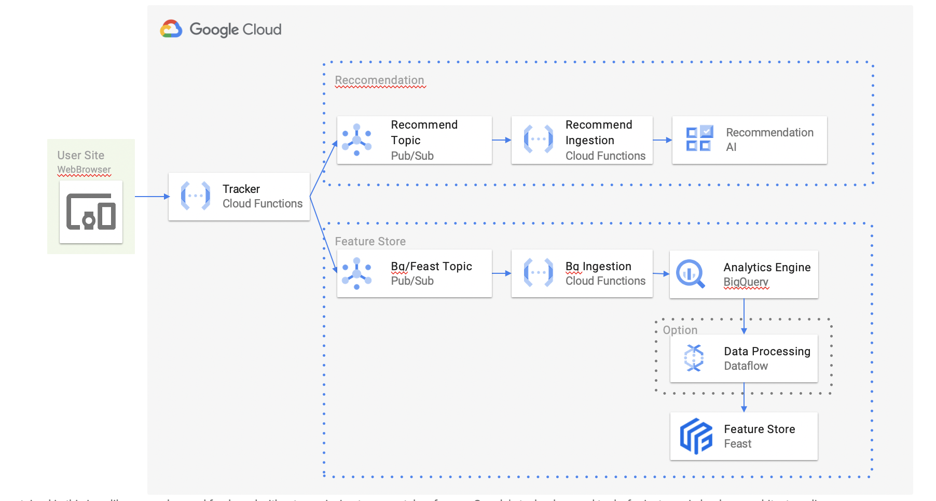Click the 'Analytics Engine' node title
This screenshot has width=936, height=501.
point(767,267)
